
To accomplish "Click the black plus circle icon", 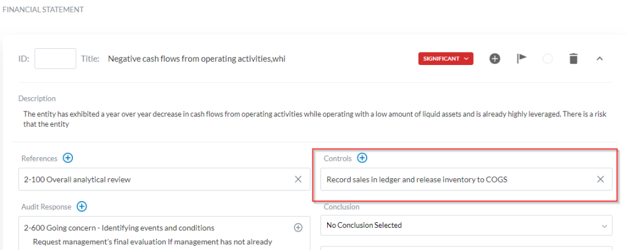I will click(x=495, y=59).
